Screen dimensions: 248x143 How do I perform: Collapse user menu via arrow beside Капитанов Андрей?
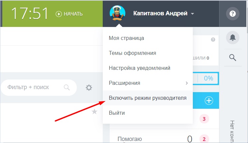click(x=192, y=14)
